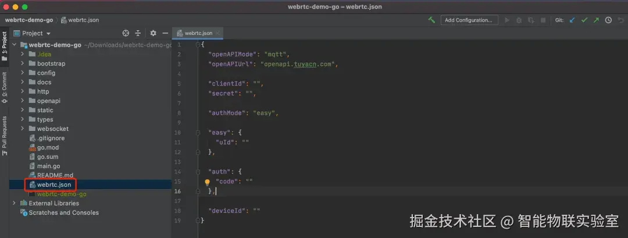Expand the .idea folder

[x=23, y=54]
